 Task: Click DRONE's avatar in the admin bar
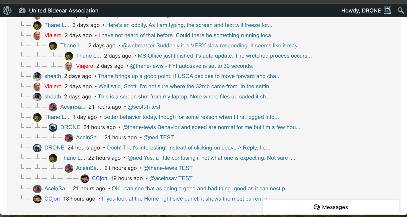pyautogui.click(x=387, y=10)
